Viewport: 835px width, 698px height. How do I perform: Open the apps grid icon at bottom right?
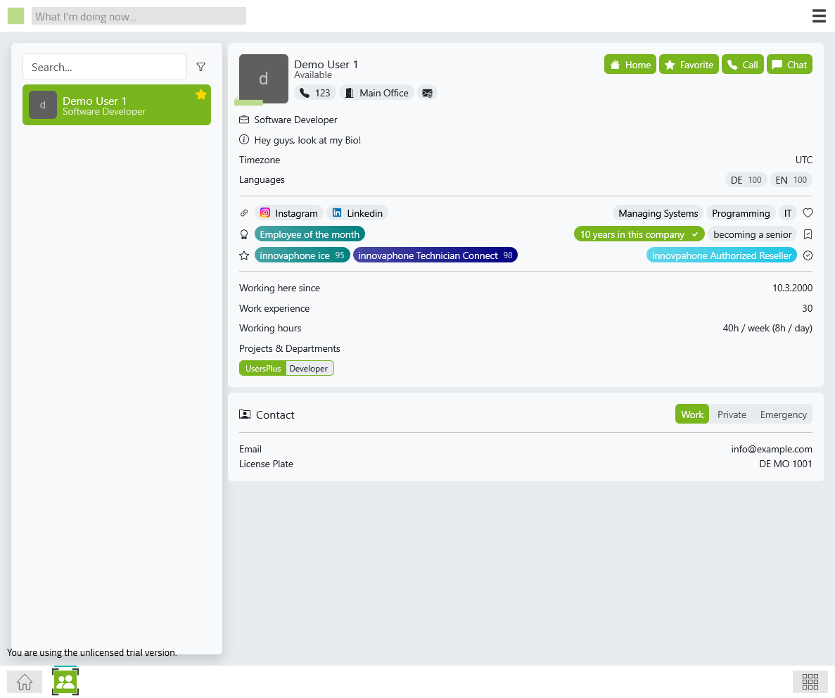pos(810,681)
